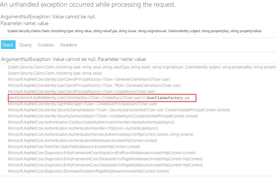Image resolution: width=276 pixels, height=177 pixels.
Task: Expand the AuthenticationService AuthenticateAsync frame
Action: click(x=101, y=134)
